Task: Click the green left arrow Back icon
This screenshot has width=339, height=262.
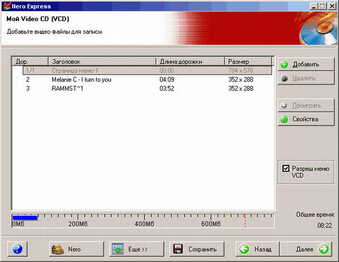Action: 244,249
